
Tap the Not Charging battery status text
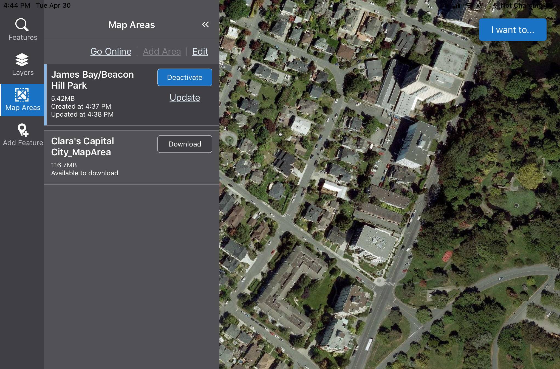coord(521,5)
